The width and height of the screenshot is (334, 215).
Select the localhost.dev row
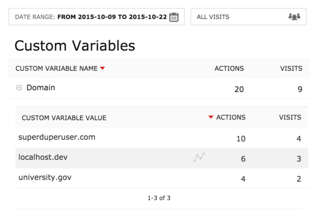point(162,158)
